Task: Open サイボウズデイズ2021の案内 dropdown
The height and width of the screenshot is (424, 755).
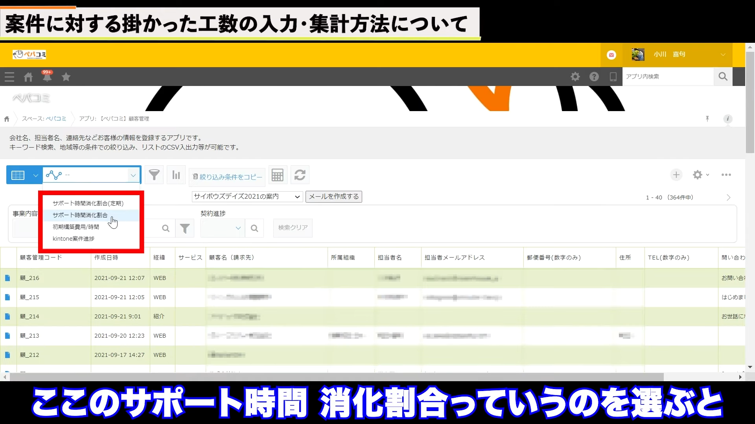Action: tap(247, 197)
